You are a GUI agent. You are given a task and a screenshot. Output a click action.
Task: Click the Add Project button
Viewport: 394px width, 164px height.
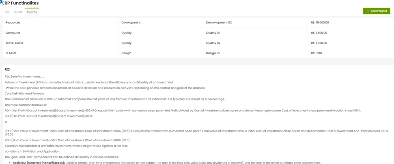tap(377, 11)
